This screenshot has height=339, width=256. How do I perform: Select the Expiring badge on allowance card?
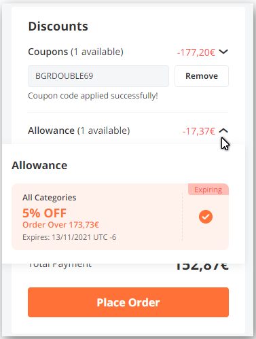[x=208, y=190]
